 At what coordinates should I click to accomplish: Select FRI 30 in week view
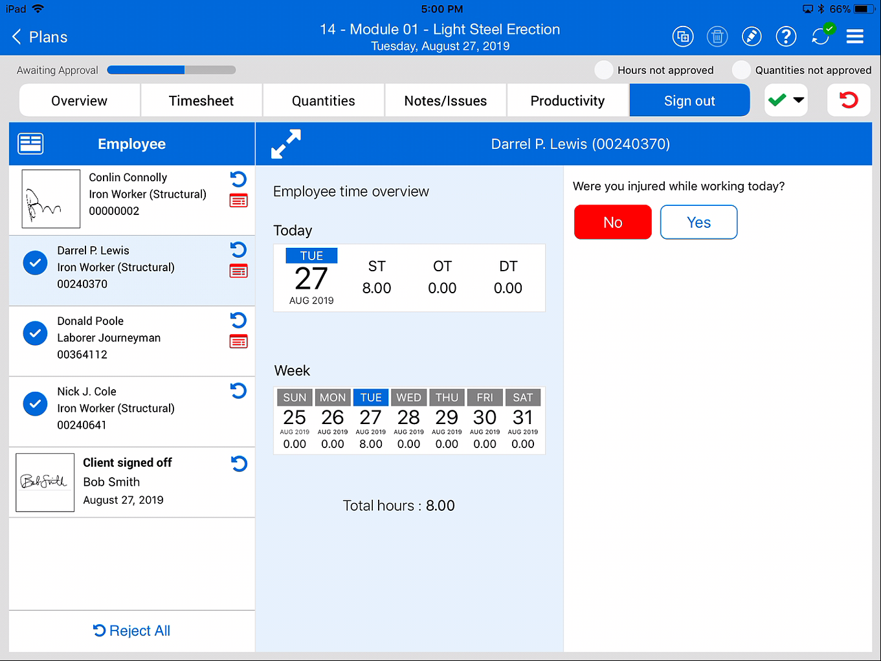click(485, 420)
